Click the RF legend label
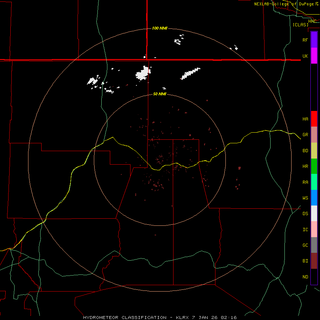 pyautogui.click(x=305, y=40)
